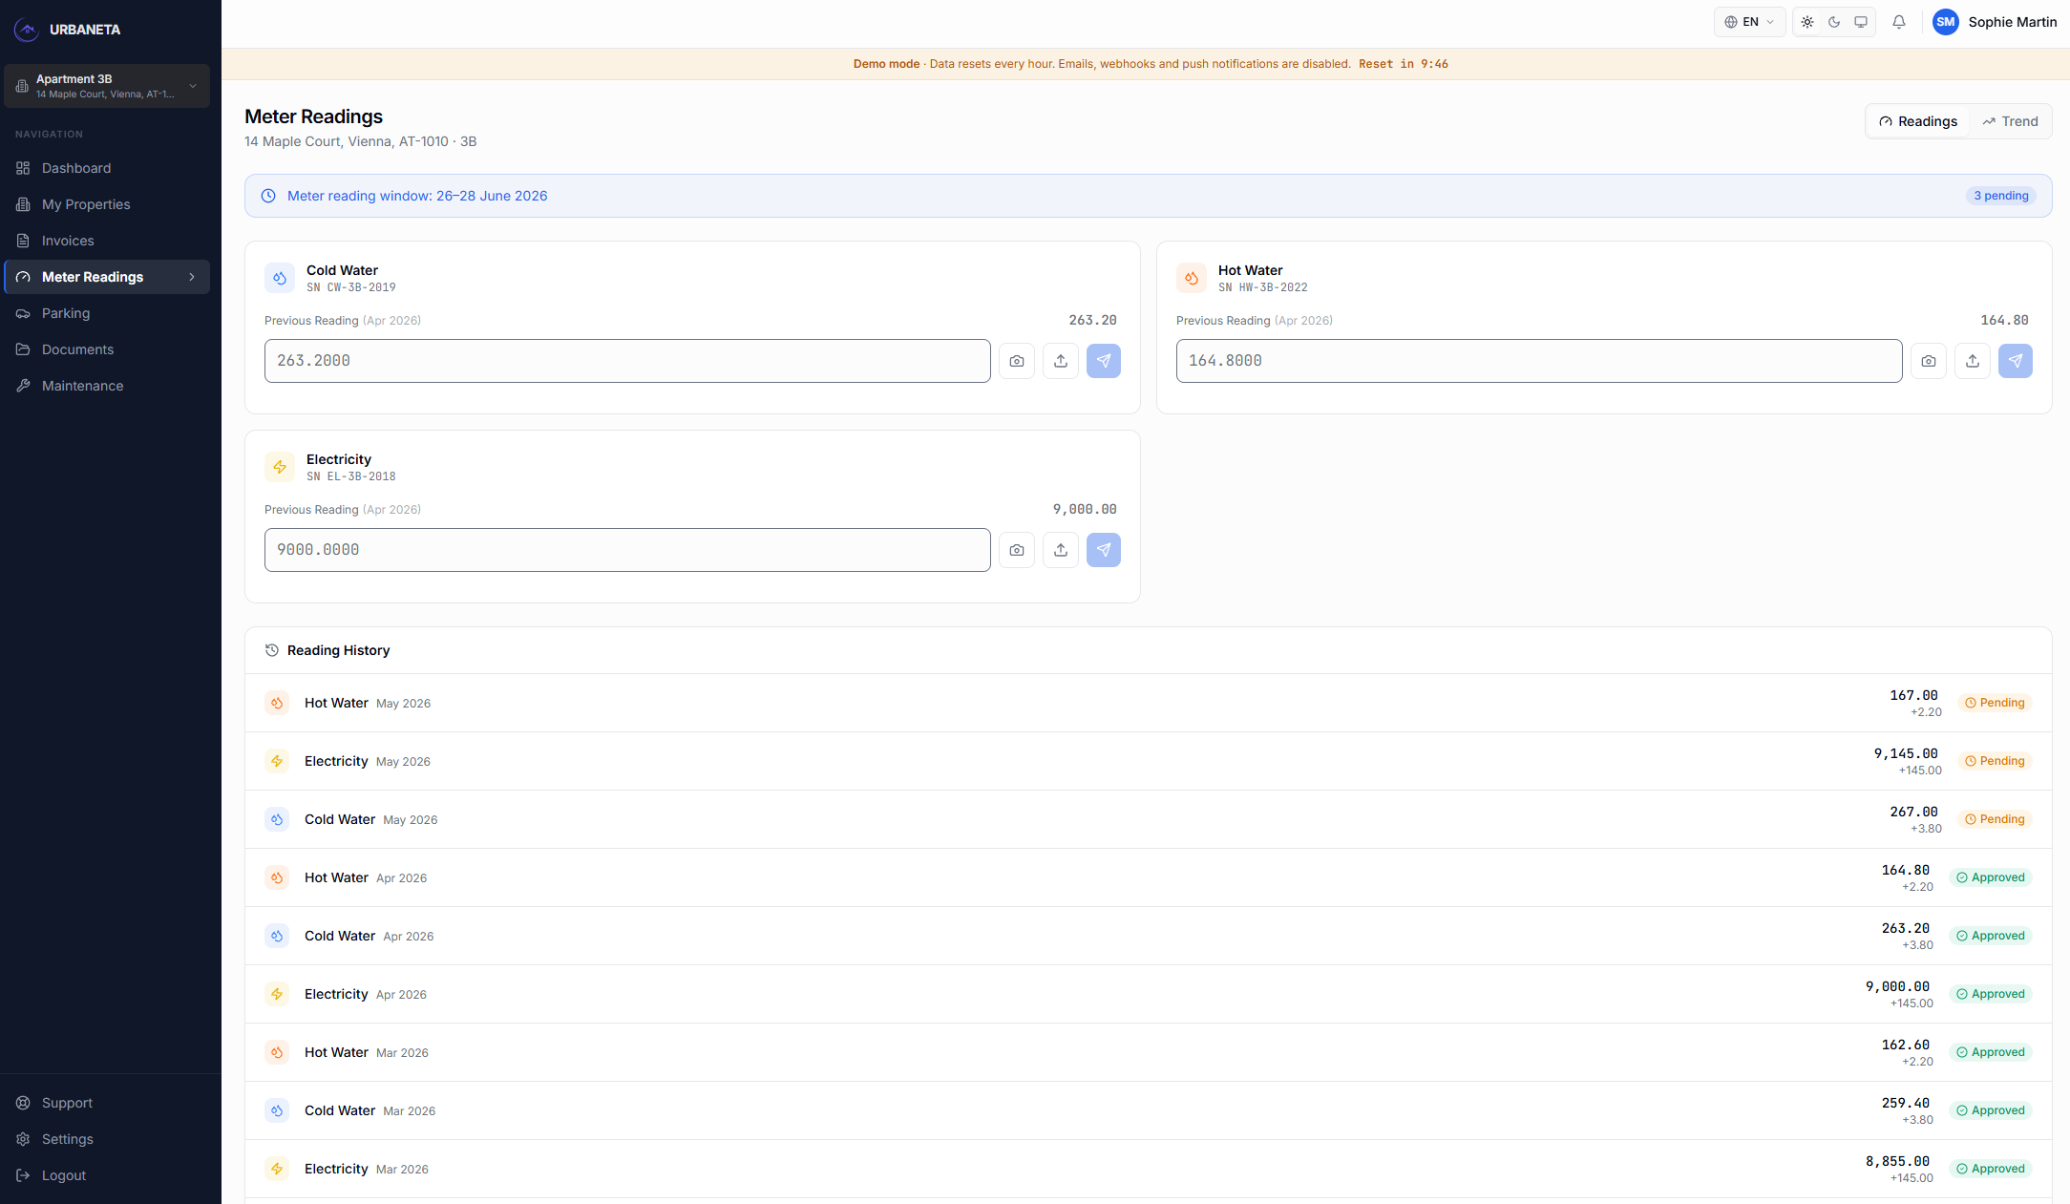
Task: Go to Dashboard in the sidebar
Action: pos(107,168)
